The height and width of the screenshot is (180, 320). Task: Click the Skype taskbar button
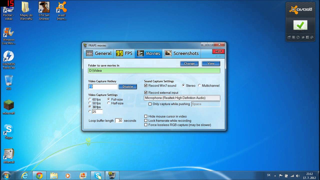97,176
